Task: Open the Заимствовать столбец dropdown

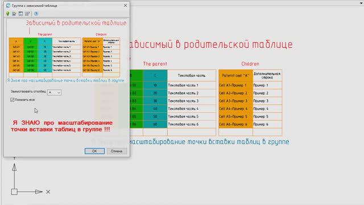Action: pos(54,92)
